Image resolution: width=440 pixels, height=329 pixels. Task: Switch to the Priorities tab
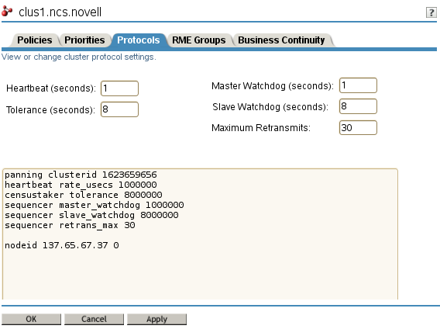84,40
